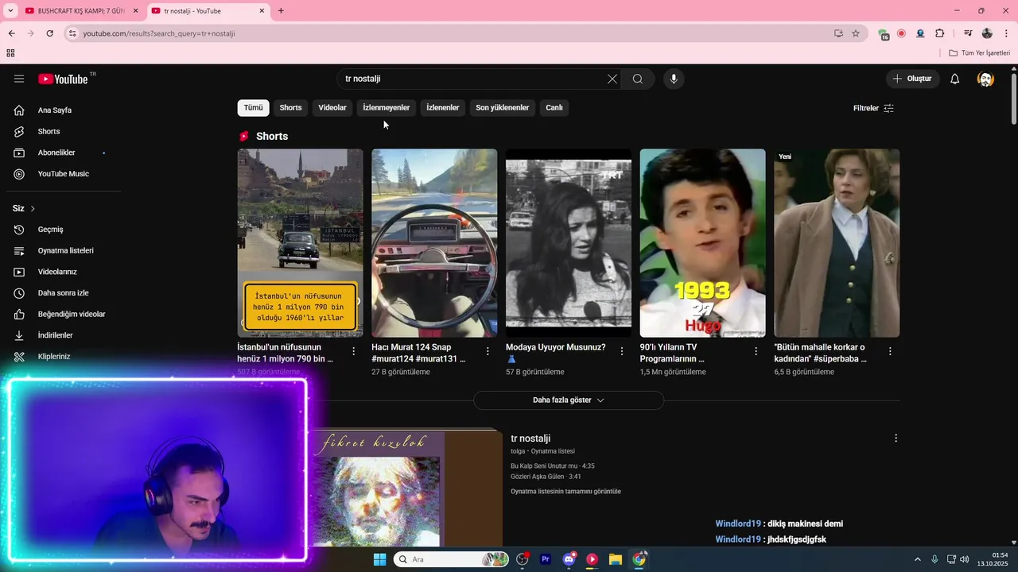The image size is (1018, 572).
Task: Open the YouTube hamburger guide menu
Action: pyautogui.click(x=19, y=79)
